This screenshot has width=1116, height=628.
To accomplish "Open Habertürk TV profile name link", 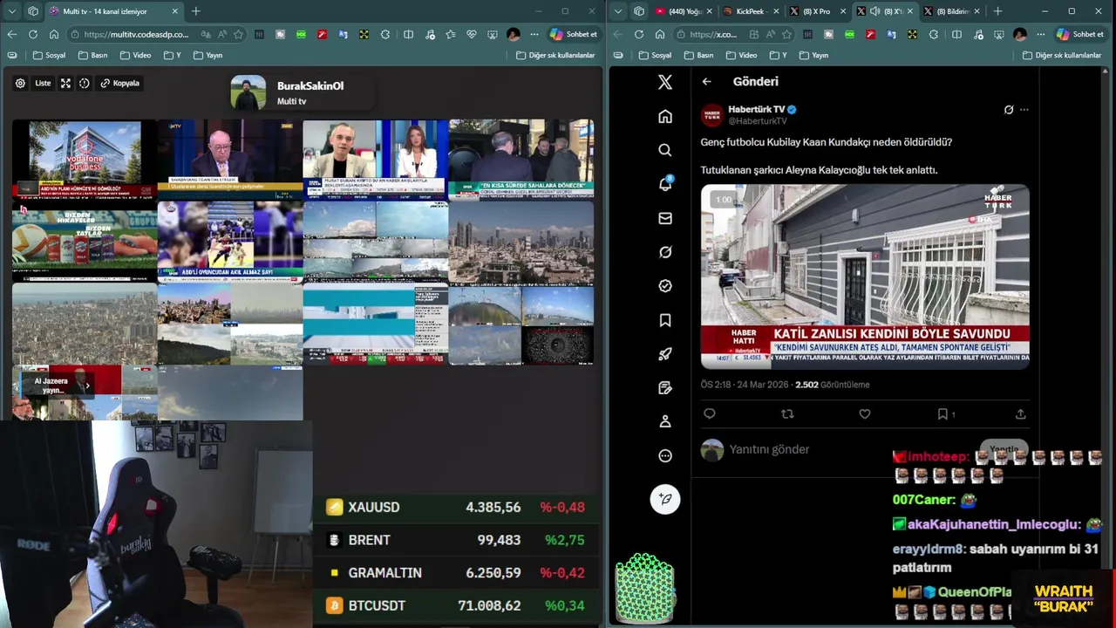I will point(756,109).
